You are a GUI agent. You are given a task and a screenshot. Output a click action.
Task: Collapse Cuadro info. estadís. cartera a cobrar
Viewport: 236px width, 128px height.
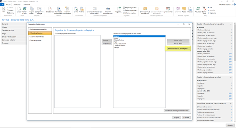pos(231,24)
